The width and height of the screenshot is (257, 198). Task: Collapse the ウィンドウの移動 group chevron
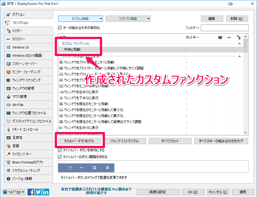(239, 56)
